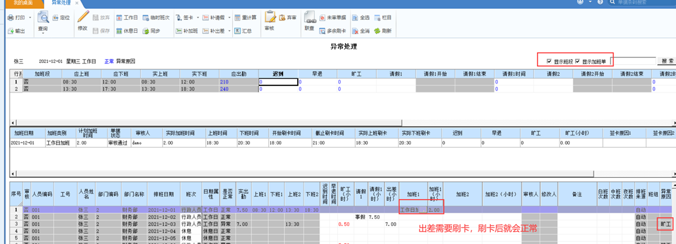Click the 签卡 sign card icon

coord(179,18)
